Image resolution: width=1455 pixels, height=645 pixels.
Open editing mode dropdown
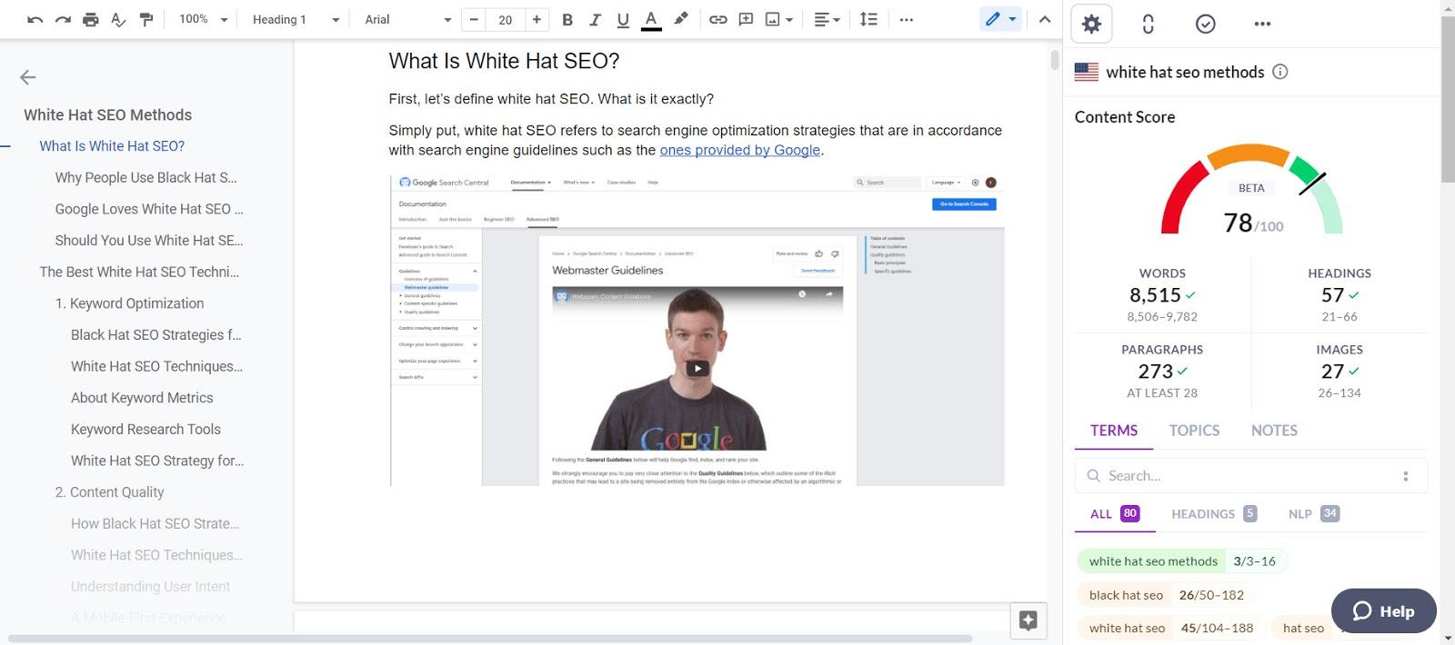tap(1001, 19)
